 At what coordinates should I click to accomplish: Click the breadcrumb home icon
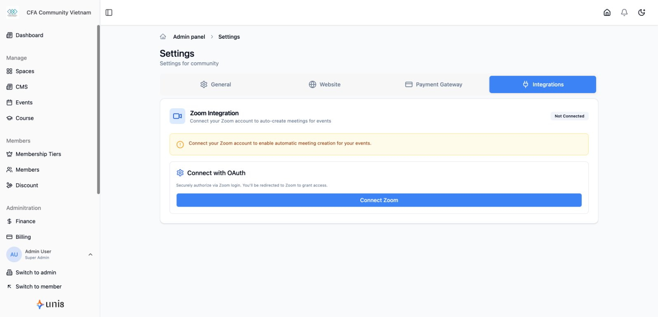click(x=163, y=37)
